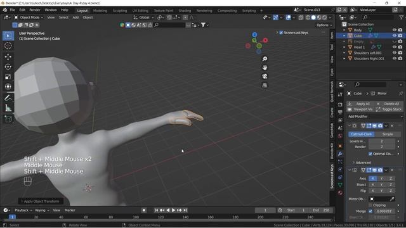Click the Apply All modifiers button
Image resolution: width=406 pixels, height=228 pixels.
tap(361, 104)
